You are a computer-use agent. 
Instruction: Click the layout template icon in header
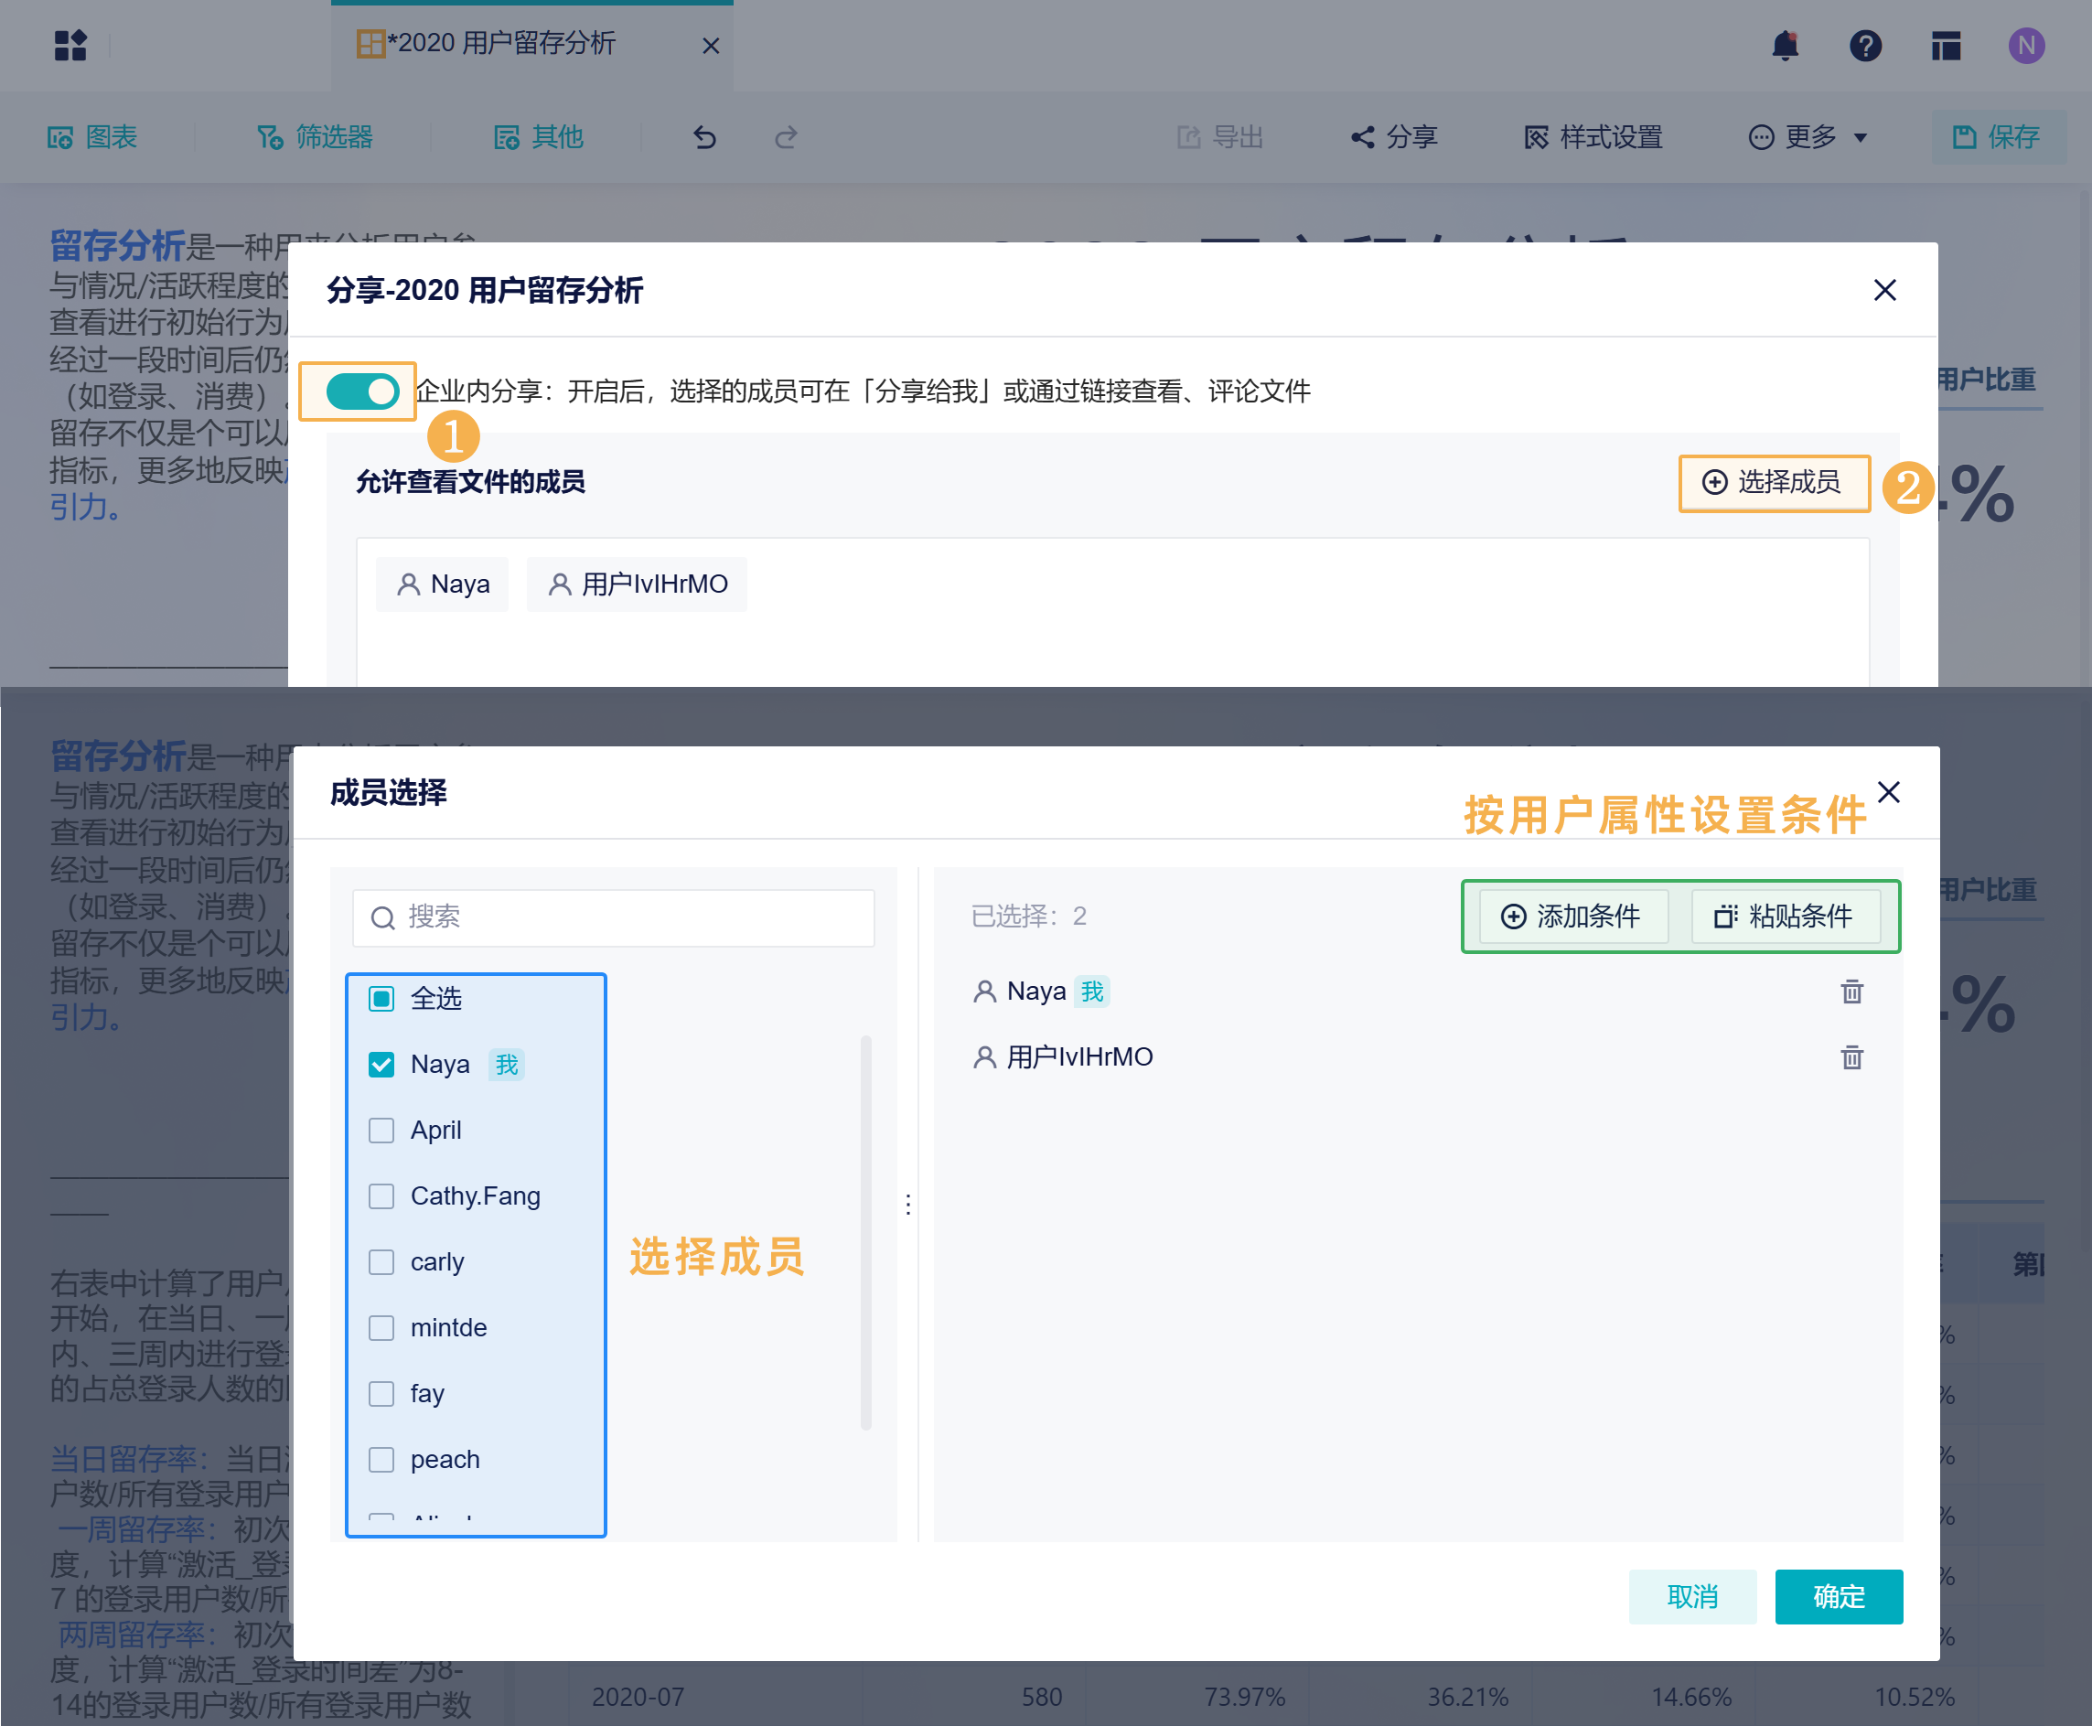1946,46
